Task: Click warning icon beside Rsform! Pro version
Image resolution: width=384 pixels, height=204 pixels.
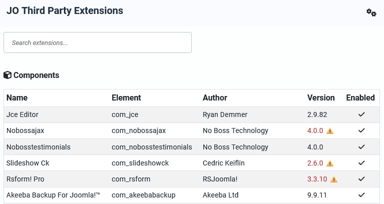Action: (x=334, y=179)
